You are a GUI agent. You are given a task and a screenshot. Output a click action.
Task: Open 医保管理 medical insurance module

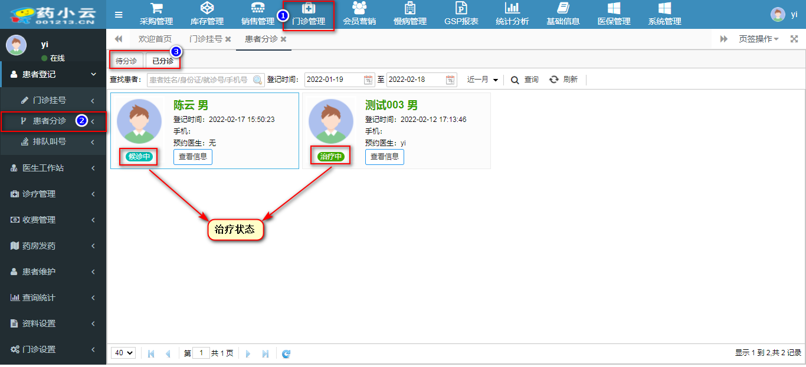[614, 15]
